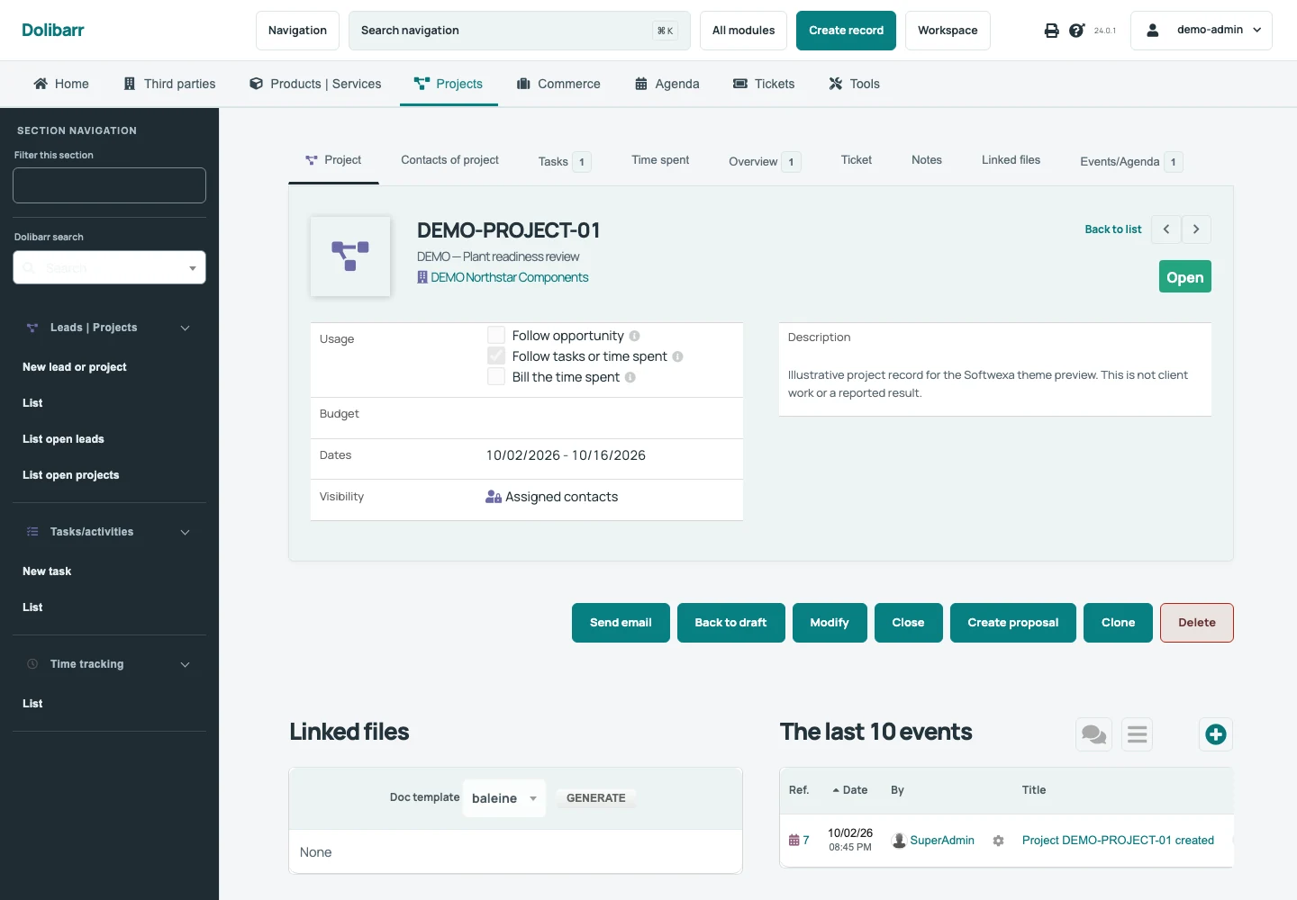
Task: Open the Linked files tab
Action: 1011,160
